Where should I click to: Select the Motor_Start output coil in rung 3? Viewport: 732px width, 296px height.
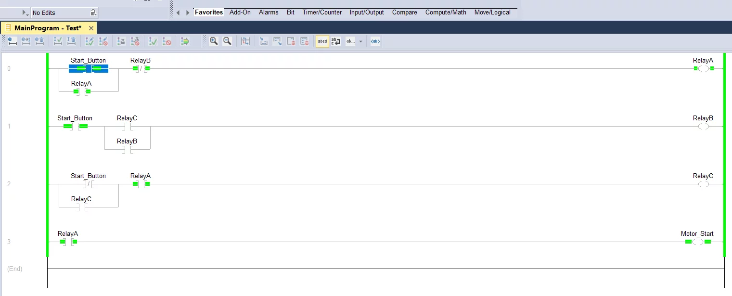click(698, 242)
